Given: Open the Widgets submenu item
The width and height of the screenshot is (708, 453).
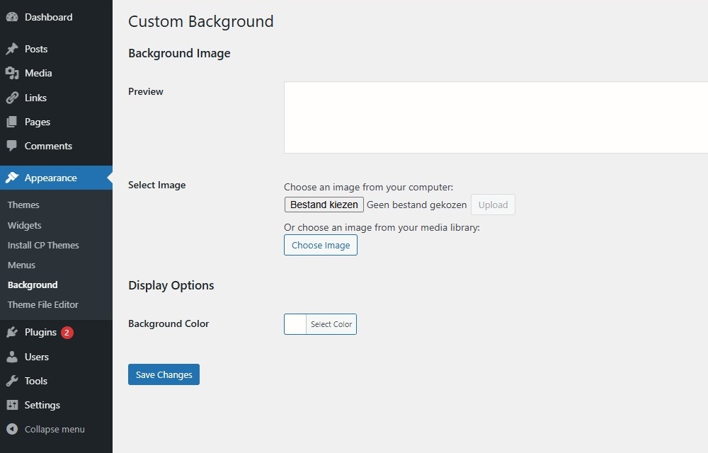Looking at the screenshot, I should click(24, 225).
